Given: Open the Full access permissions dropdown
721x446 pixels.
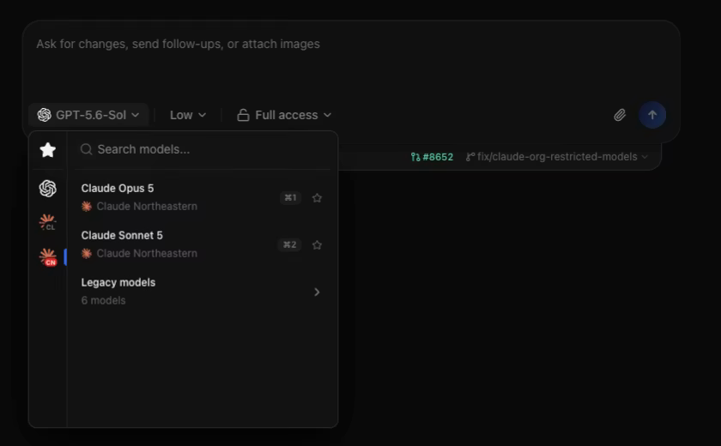Looking at the screenshot, I should click(284, 115).
